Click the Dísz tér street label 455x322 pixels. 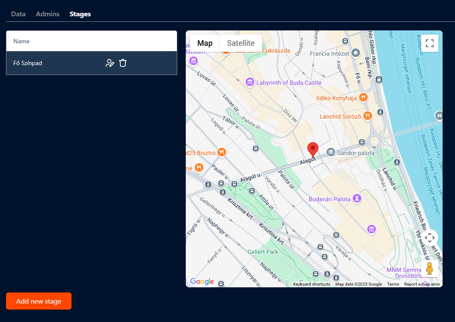(290, 116)
